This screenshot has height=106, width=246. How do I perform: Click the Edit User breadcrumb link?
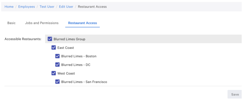[66, 7]
